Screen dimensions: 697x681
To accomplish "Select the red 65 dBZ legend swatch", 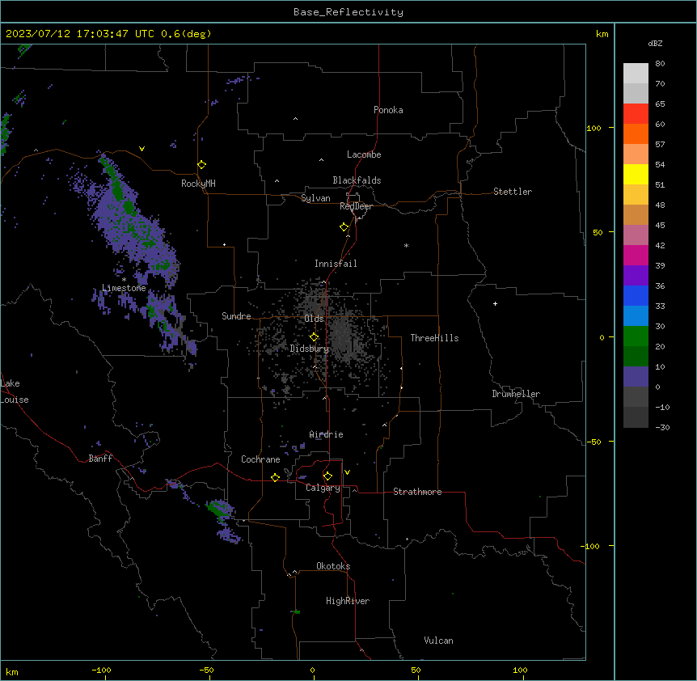I will [x=636, y=113].
